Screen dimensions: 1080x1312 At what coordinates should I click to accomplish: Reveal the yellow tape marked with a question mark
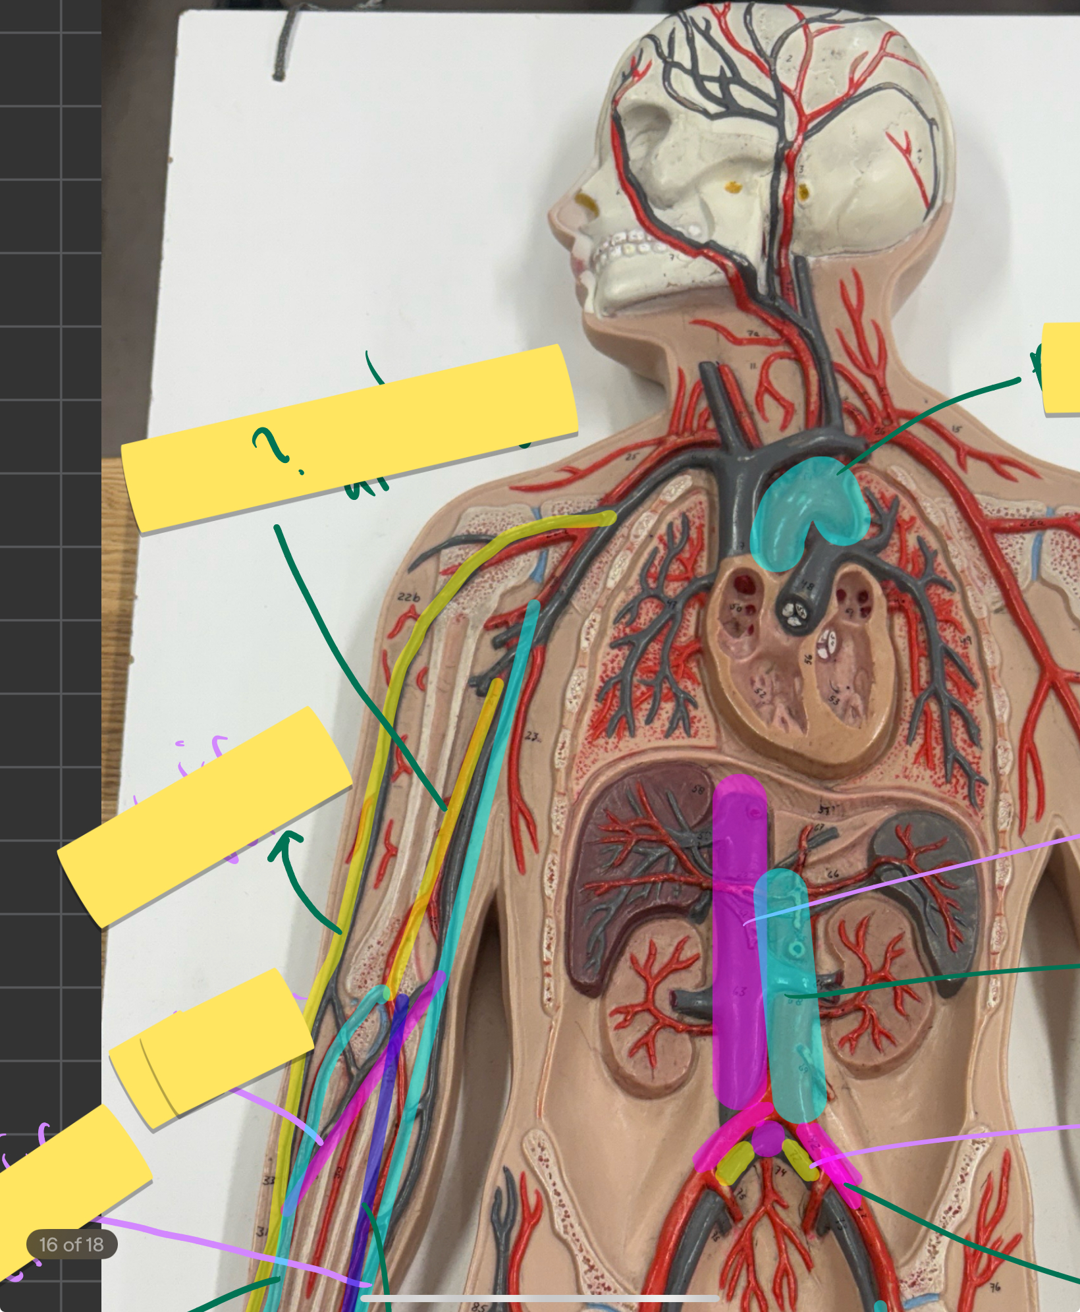click(350, 438)
